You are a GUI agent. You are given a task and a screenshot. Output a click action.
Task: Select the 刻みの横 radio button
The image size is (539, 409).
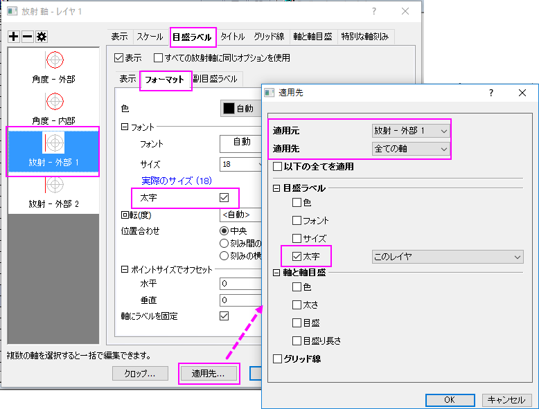[224, 256]
